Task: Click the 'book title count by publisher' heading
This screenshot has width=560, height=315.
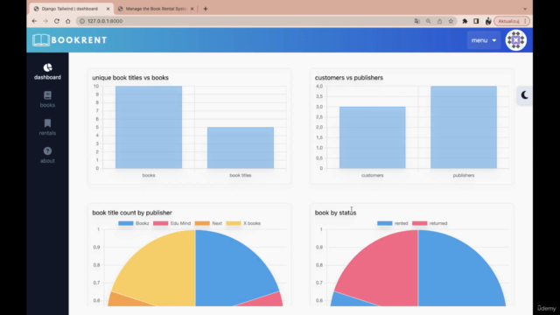Action: tap(132, 213)
